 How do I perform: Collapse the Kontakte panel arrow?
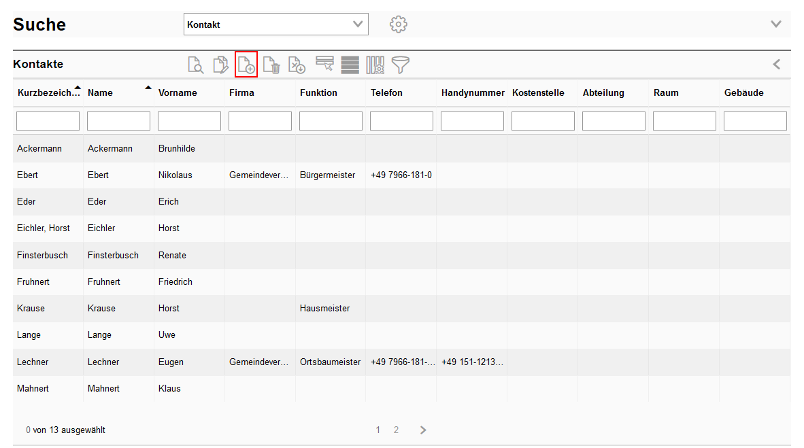click(x=776, y=65)
